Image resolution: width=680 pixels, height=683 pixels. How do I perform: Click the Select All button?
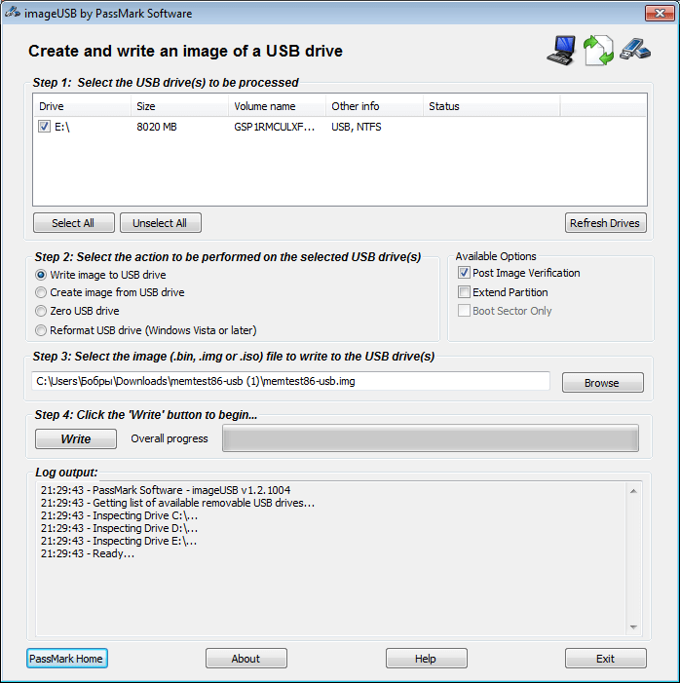coord(74,223)
